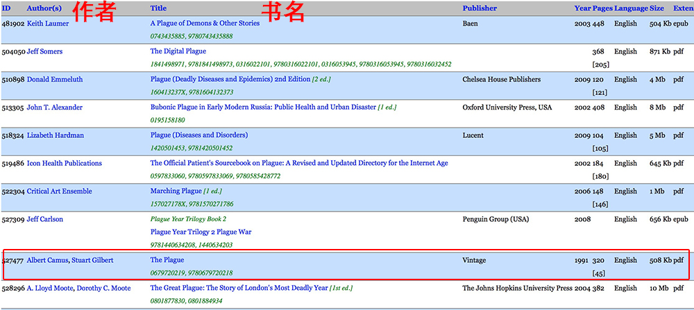Click ID 504050

13,51
